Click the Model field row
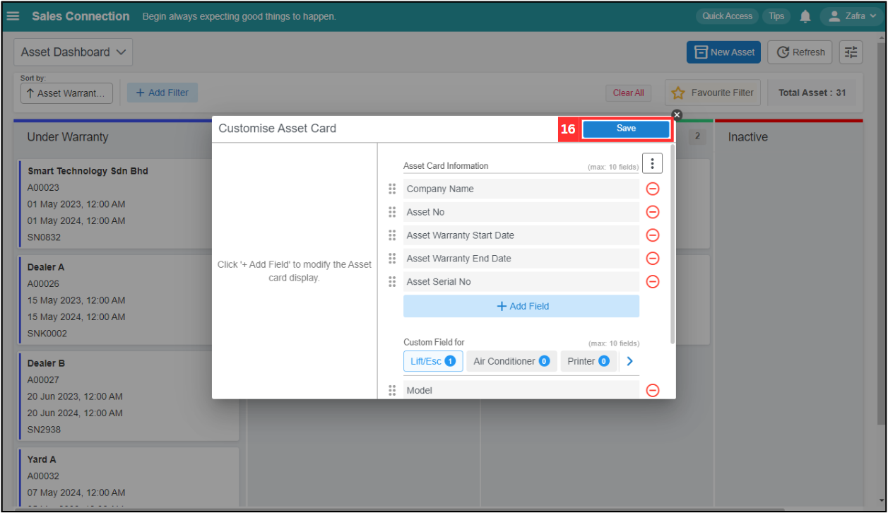 tap(521, 390)
